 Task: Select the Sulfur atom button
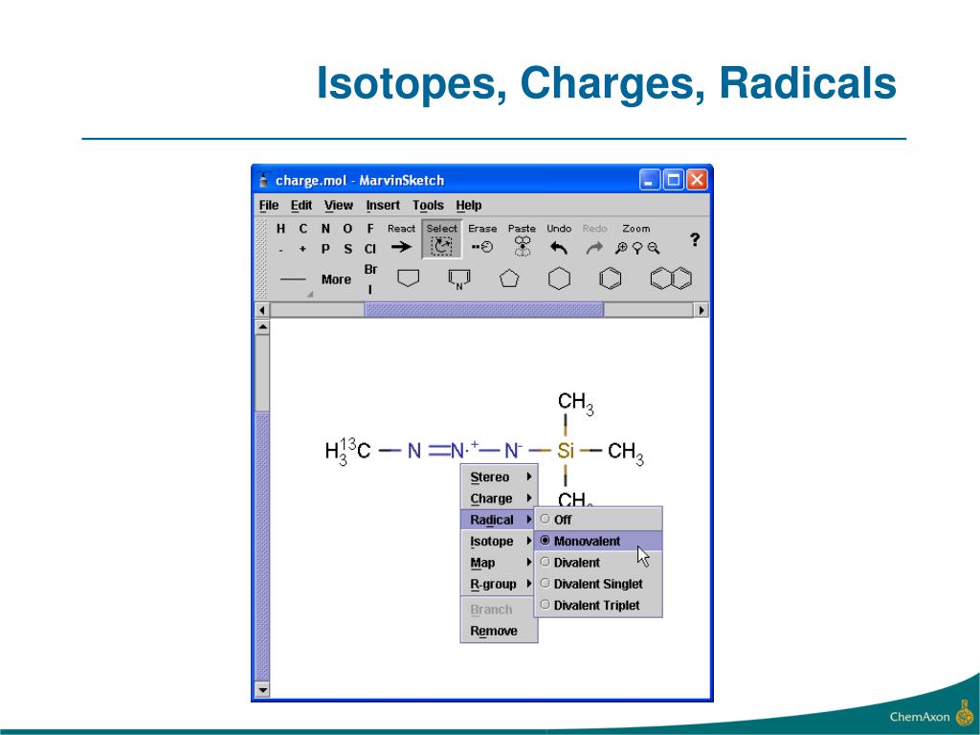[347, 249]
